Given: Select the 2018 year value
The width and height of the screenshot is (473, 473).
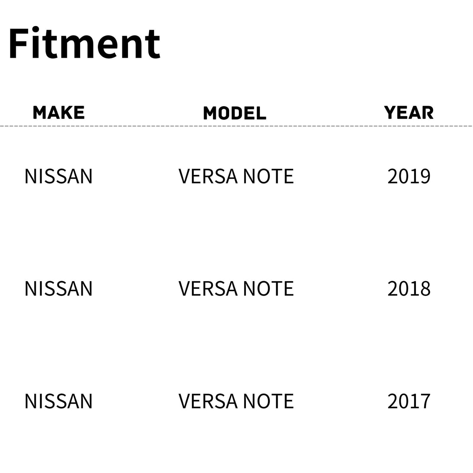Looking at the screenshot, I should [x=409, y=289].
